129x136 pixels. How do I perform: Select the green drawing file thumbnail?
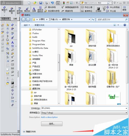point(113,98)
